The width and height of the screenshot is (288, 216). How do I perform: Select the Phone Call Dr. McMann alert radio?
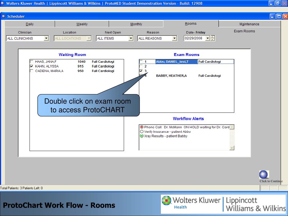click(x=142, y=127)
